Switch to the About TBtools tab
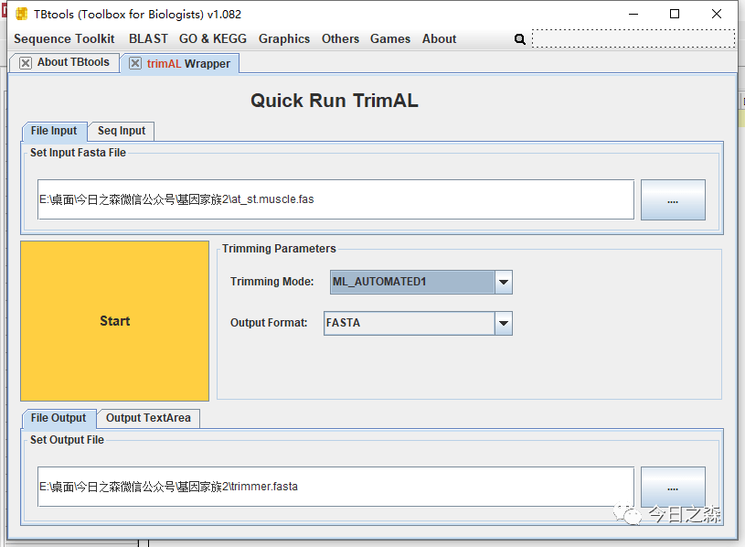Image resolution: width=745 pixels, height=547 pixels. point(73,62)
